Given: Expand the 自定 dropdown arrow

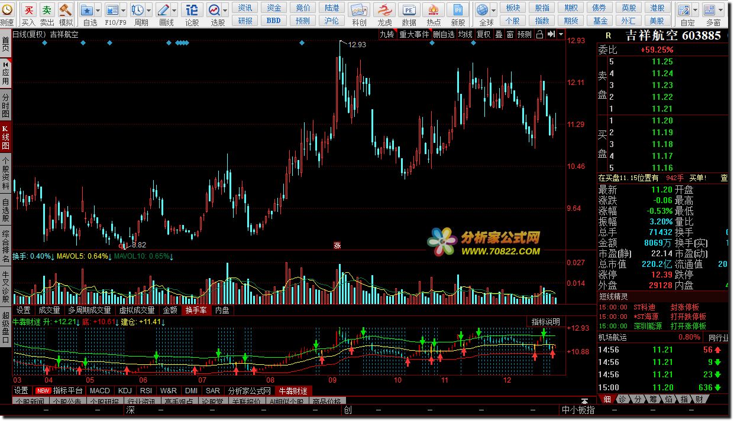Looking at the screenshot, I should coord(695,10).
